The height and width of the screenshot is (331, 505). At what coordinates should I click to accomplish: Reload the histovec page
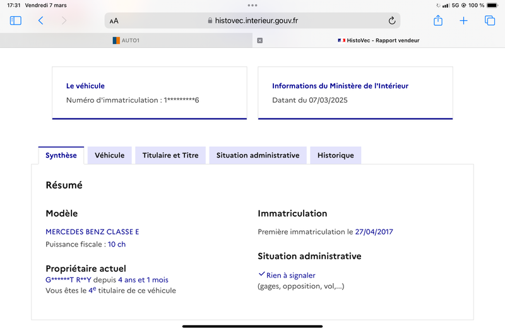[391, 21]
